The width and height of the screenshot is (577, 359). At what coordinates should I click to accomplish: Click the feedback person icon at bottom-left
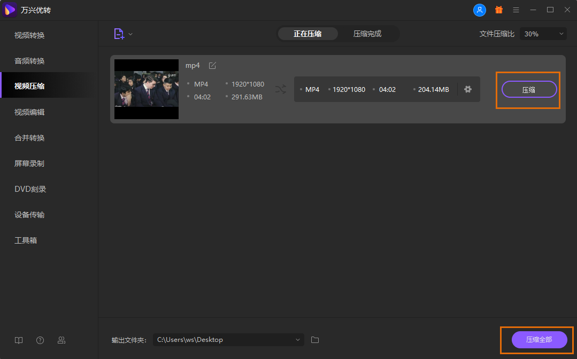[61, 340]
